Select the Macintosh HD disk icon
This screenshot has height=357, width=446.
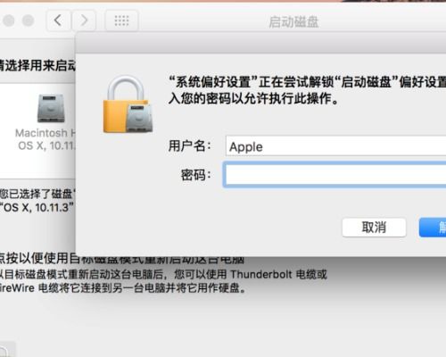pos(51,108)
